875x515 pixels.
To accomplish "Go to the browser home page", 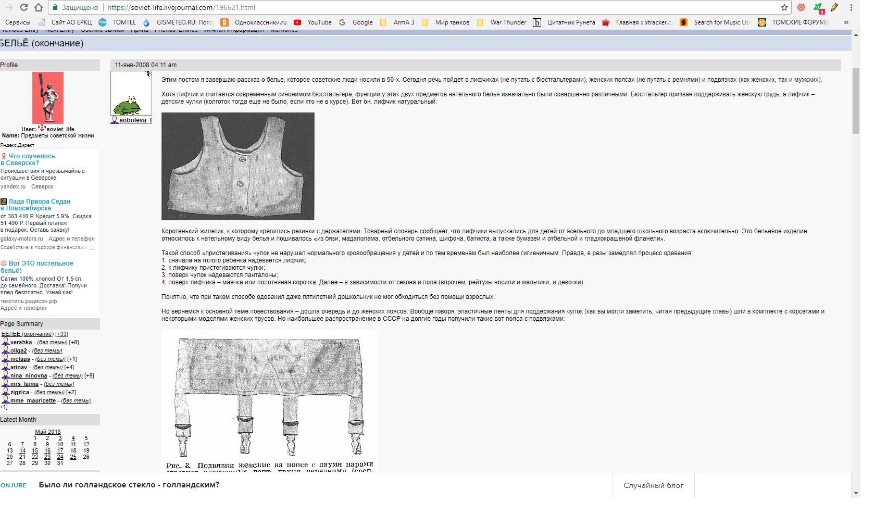I will 39,7.
